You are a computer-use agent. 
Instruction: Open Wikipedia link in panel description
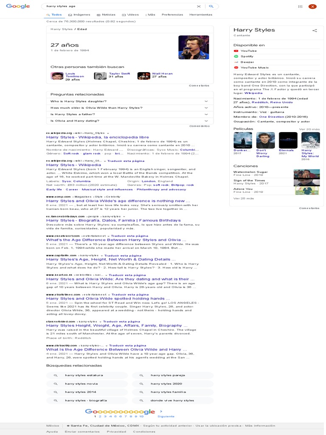(x=253, y=93)
